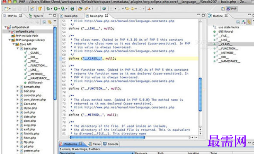Collapse the softpediatest project node

[5, 27]
